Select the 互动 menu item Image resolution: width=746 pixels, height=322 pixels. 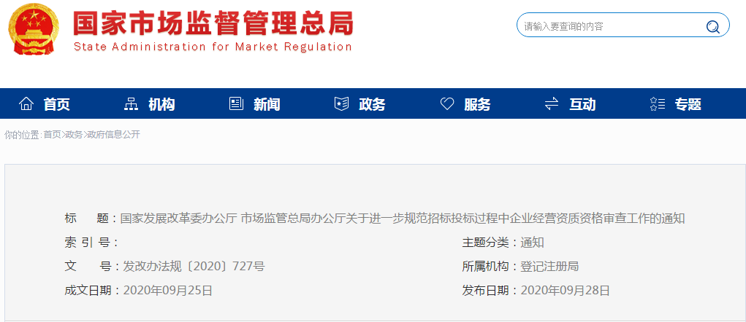pos(582,104)
